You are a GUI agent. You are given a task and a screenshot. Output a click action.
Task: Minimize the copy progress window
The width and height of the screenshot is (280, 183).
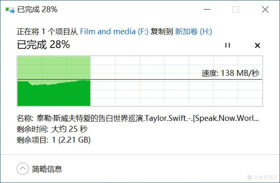point(207,9)
